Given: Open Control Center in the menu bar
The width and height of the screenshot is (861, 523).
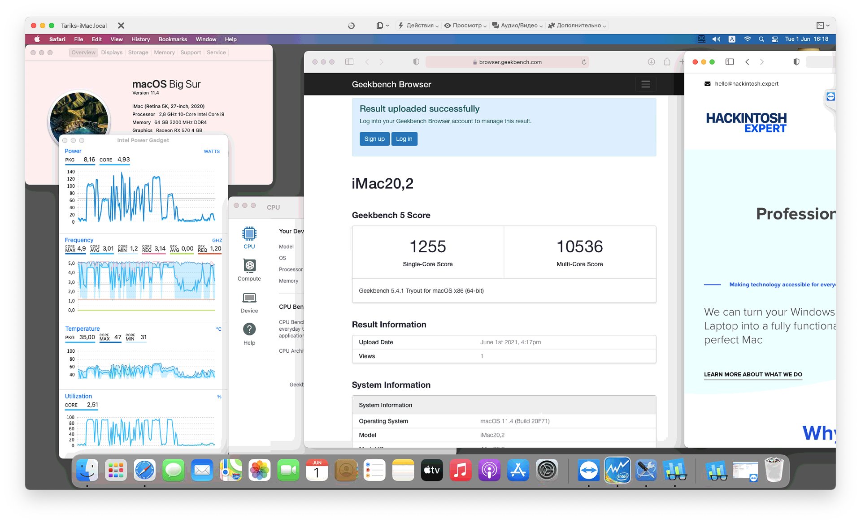Looking at the screenshot, I should (775, 39).
